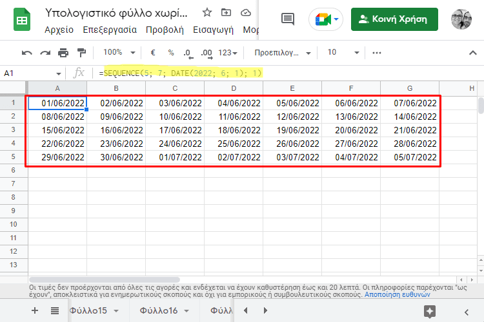
Task: Increase decimal places
Action: tap(207, 53)
